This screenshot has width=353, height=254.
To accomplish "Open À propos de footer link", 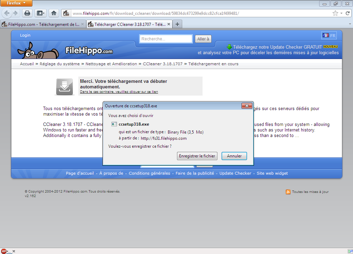I will pos(111,173).
